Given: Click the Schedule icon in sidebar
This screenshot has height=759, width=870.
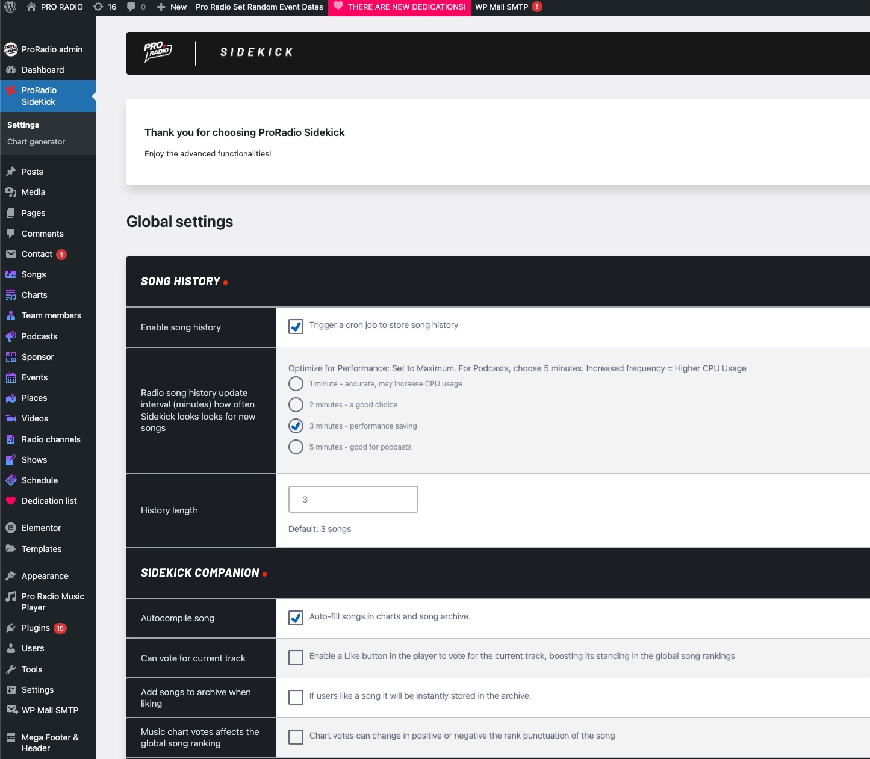Looking at the screenshot, I should pos(11,480).
